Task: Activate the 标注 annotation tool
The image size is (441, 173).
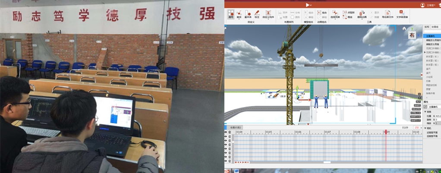Action: pos(257,14)
